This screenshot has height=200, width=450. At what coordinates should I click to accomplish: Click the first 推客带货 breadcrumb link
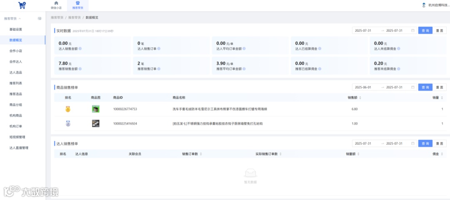pyautogui.click(x=57, y=17)
